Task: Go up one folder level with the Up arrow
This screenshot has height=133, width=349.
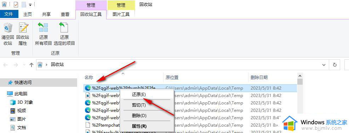Action: pos(32,65)
